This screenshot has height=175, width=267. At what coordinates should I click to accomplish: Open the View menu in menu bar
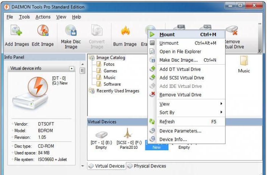coord(61,17)
